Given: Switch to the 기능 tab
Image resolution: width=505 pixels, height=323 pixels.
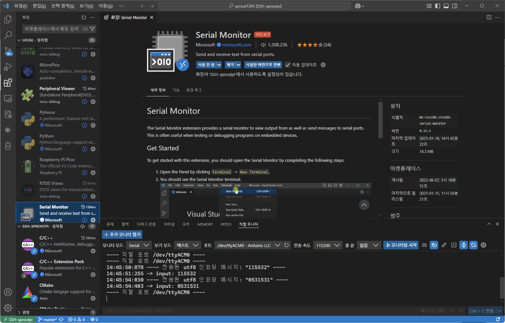Looking at the screenshot, I should (176, 90).
